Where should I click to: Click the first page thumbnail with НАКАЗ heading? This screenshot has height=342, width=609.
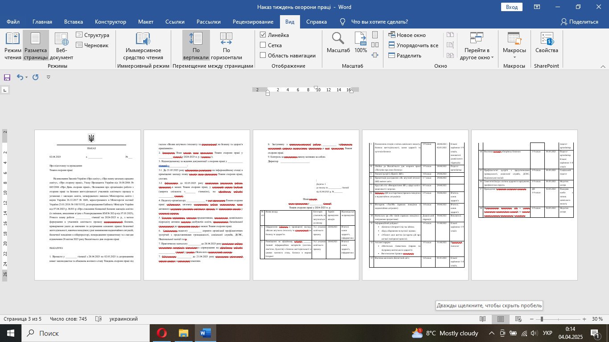coord(87,205)
